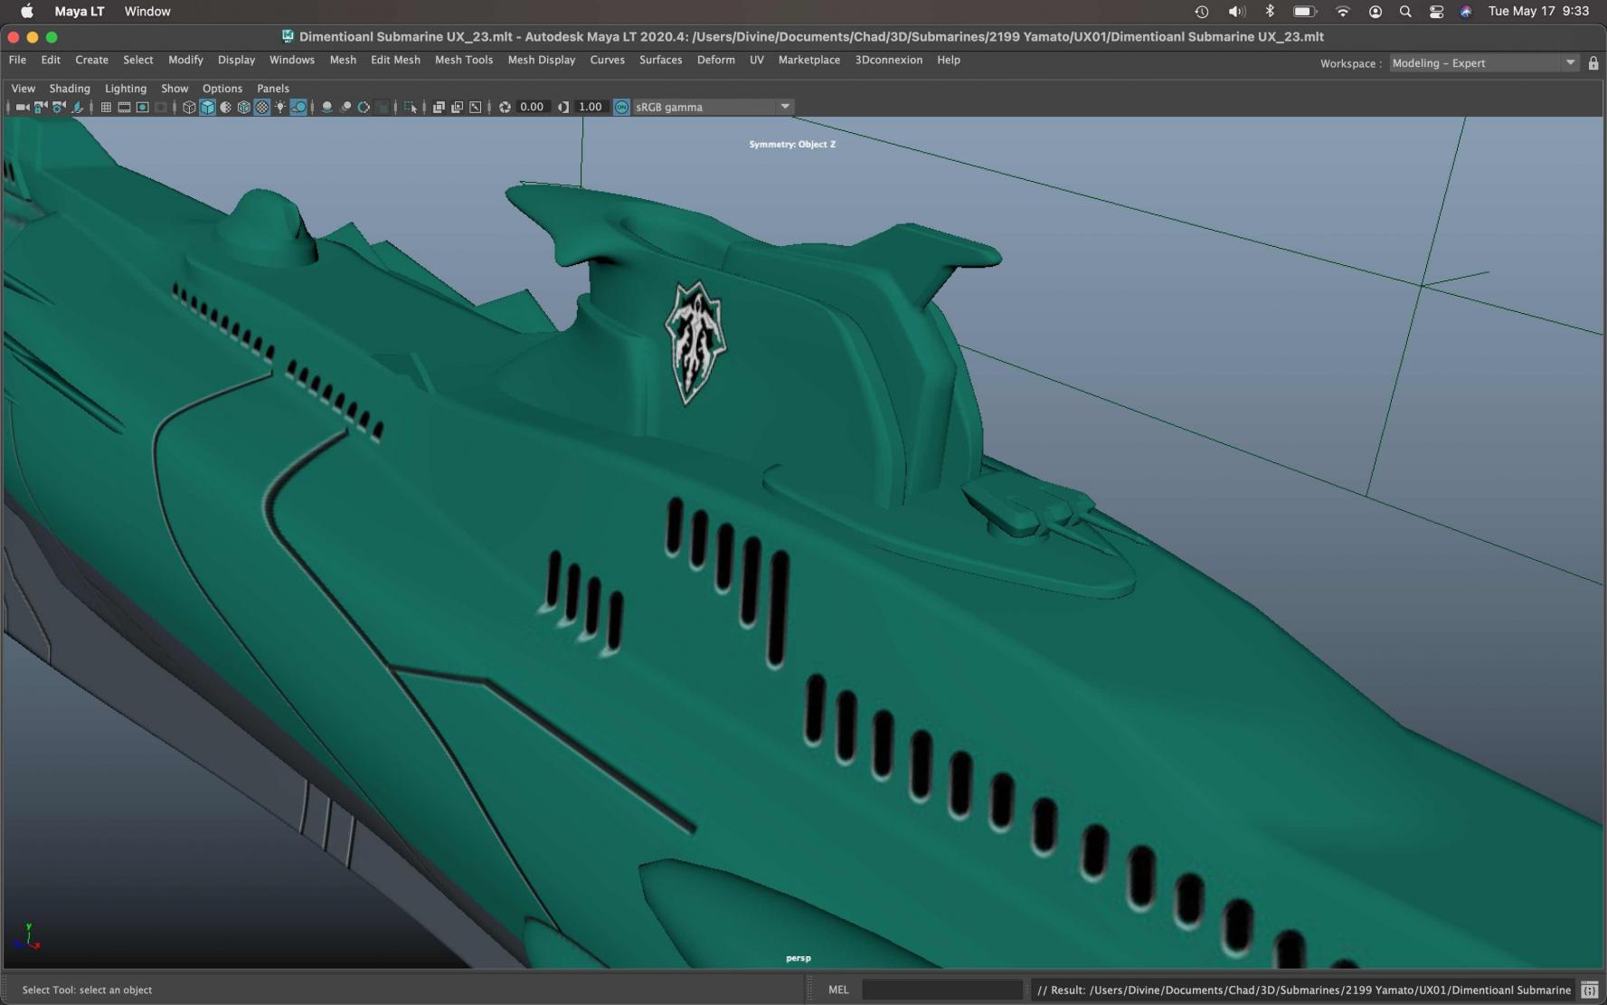Click the select camera icon in panel toolbar
Screen dimensions: 1607x1005
[x=22, y=107]
